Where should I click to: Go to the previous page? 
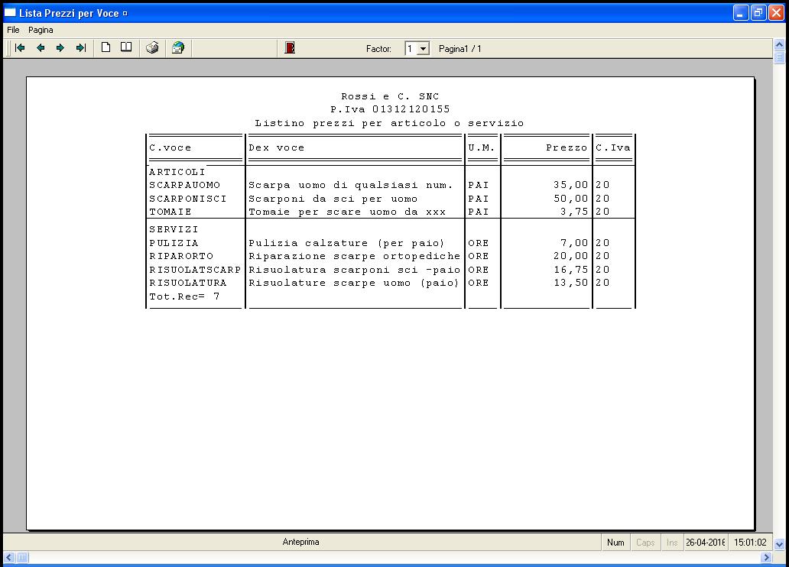tap(41, 48)
